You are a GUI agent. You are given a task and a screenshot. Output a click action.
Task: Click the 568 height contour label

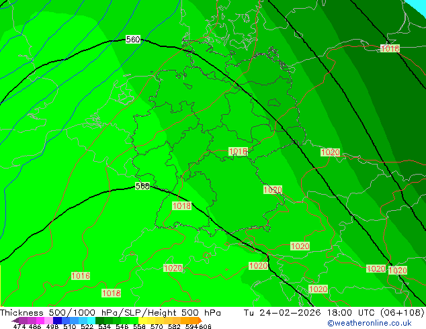(x=142, y=186)
